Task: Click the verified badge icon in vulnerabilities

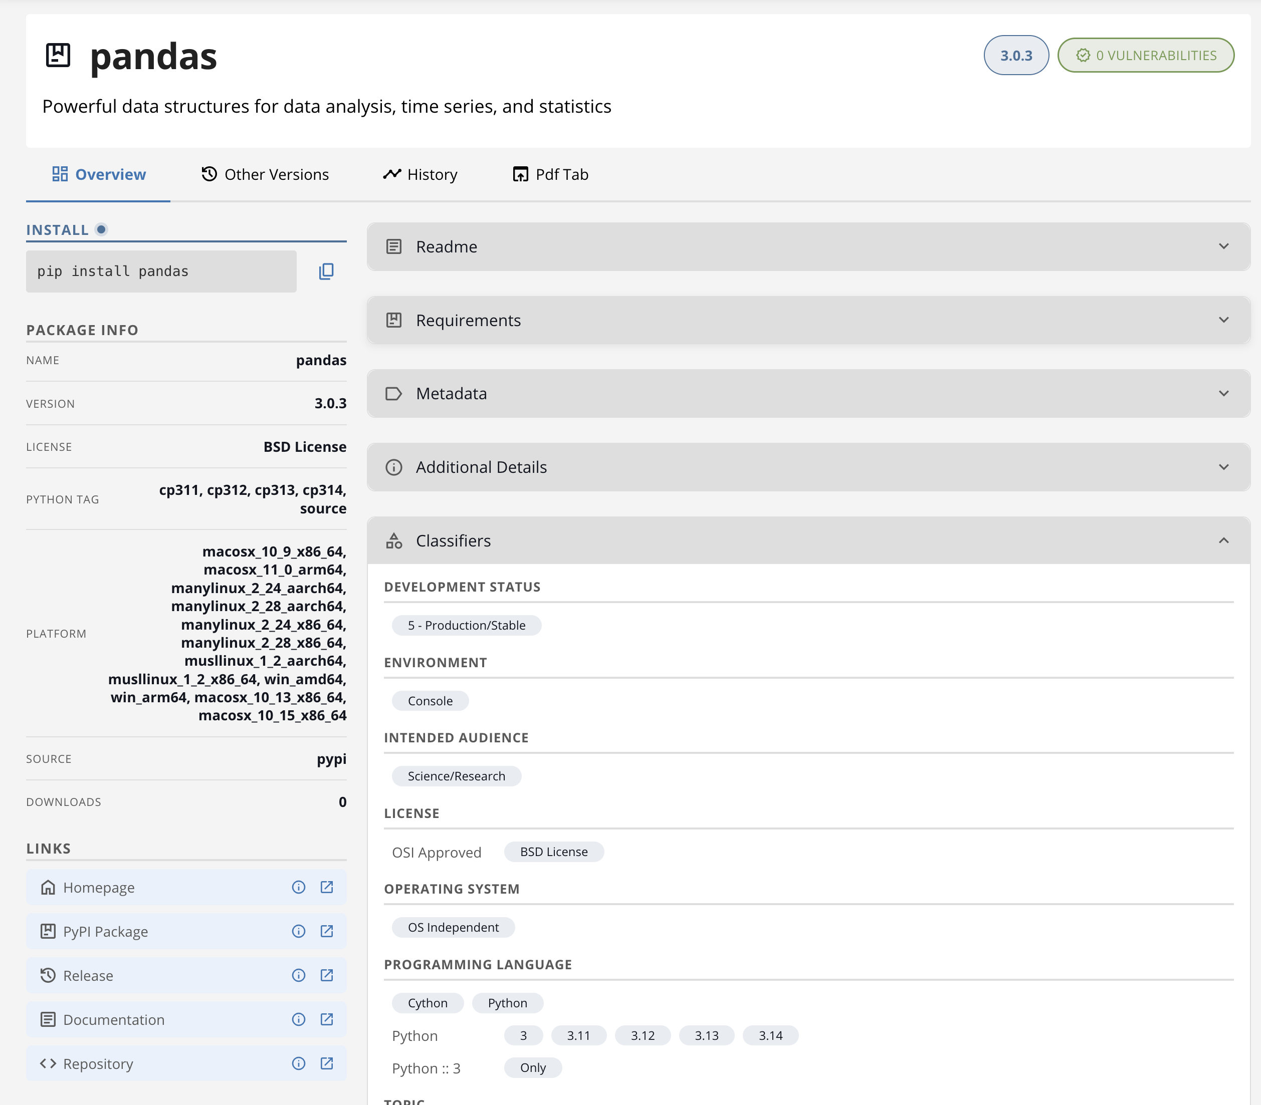Action: point(1083,56)
